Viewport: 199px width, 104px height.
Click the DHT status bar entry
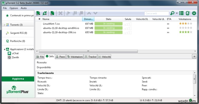click(73, 100)
